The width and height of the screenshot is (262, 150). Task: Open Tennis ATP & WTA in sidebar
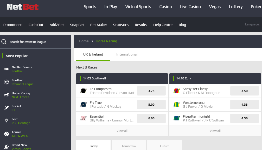(x=20, y=134)
